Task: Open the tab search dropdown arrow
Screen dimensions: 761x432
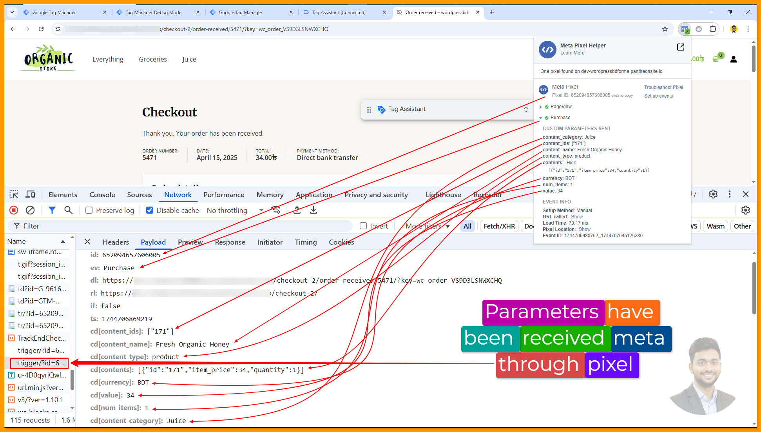Action: tap(12, 13)
